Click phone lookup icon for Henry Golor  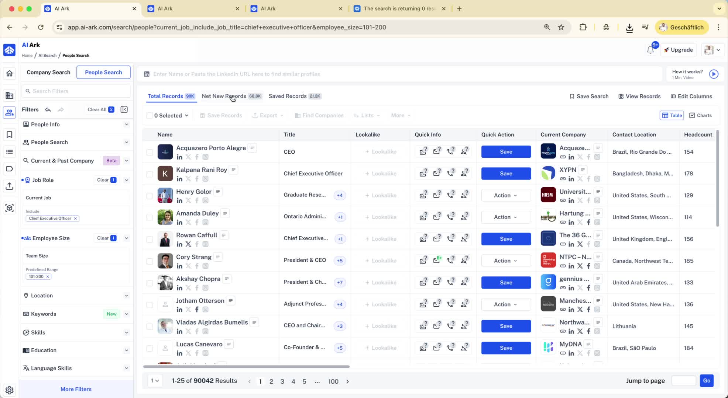[450, 195]
